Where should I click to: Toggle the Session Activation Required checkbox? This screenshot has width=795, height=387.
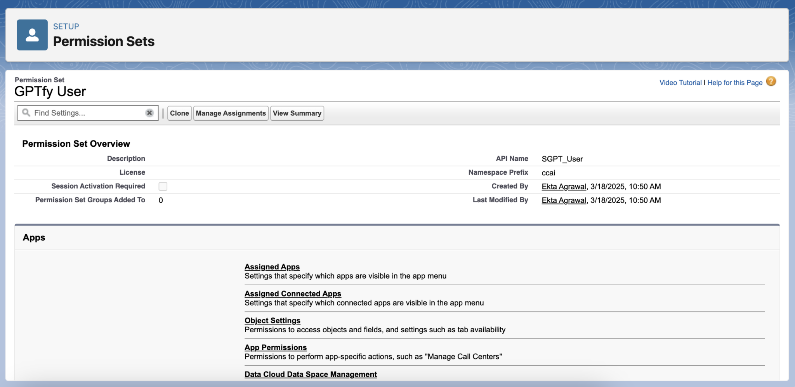(x=163, y=187)
